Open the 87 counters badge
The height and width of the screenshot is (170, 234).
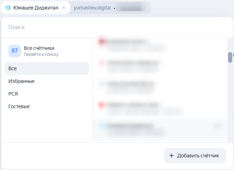(15, 51)
